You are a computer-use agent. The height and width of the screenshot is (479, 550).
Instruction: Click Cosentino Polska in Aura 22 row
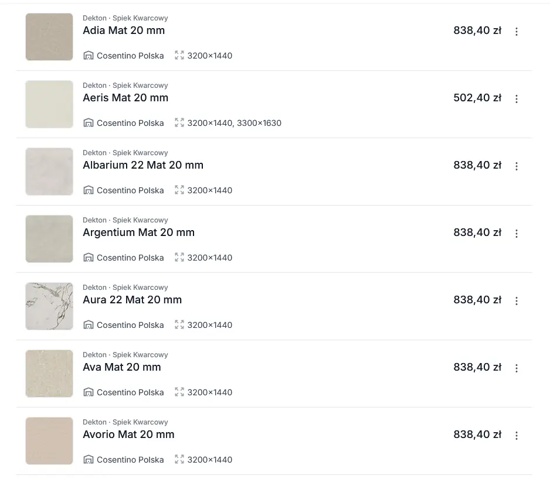(130, 325)
